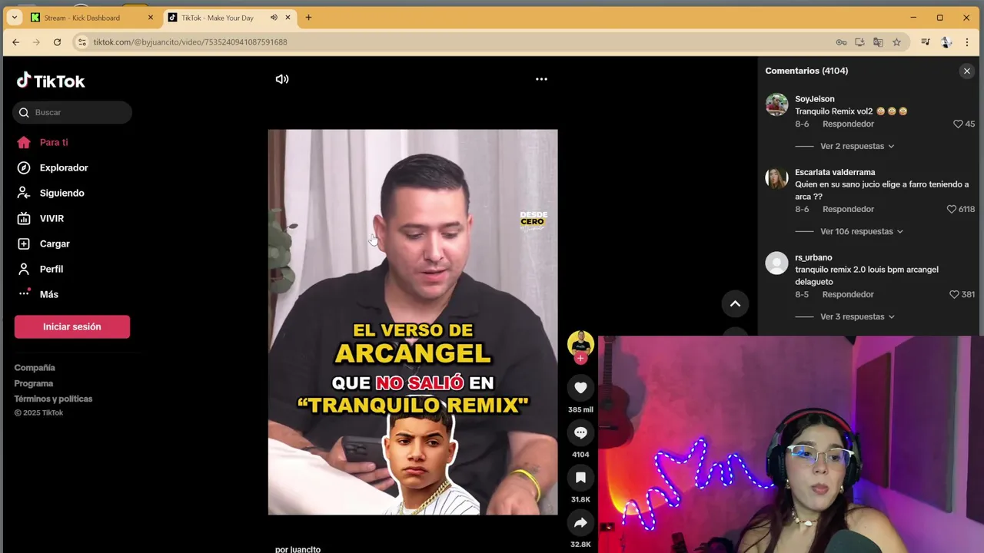Mute the TikTok video sound
This screenshot has height=553, width=984.
(x=282, y=79)
